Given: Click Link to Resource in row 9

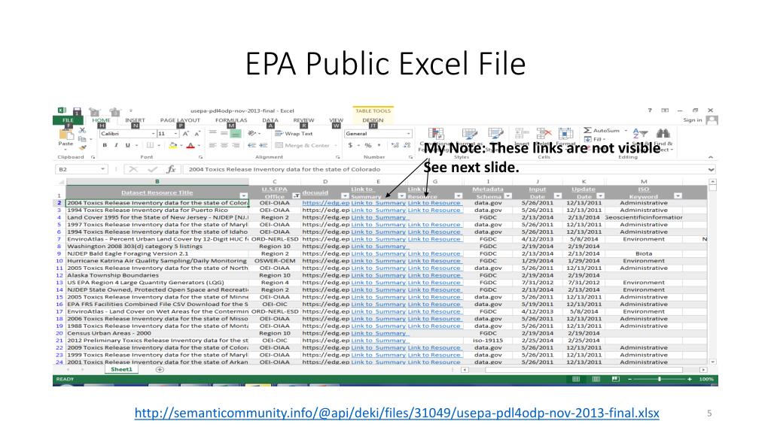Looking at the screenshot, I should pos(434,254).
